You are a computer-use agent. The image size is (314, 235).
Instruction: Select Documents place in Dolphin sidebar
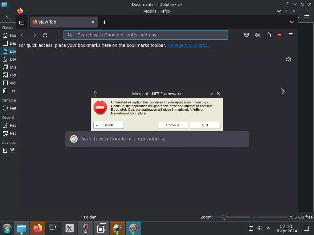tap(9, 51)
